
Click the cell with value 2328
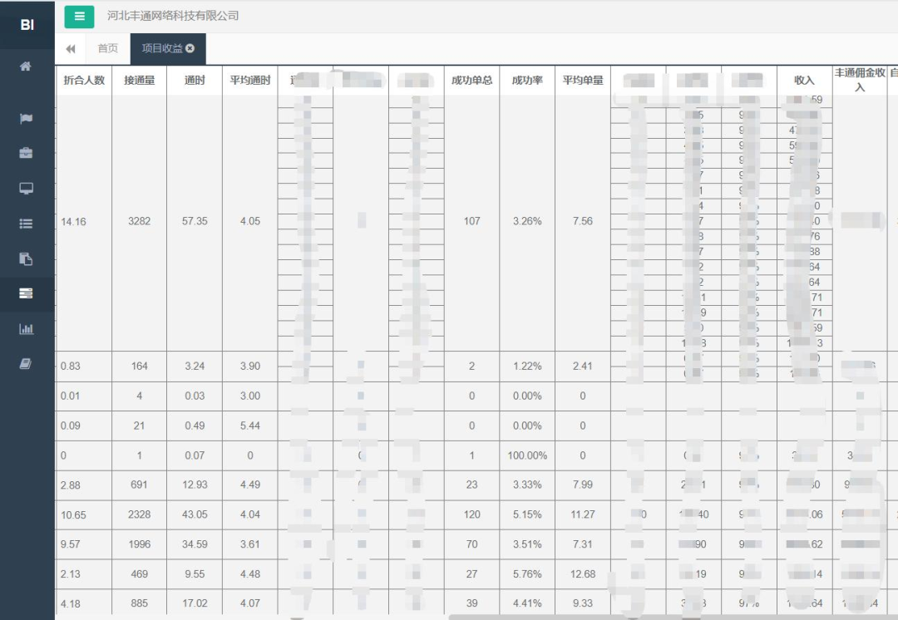[x=139, y=515]
